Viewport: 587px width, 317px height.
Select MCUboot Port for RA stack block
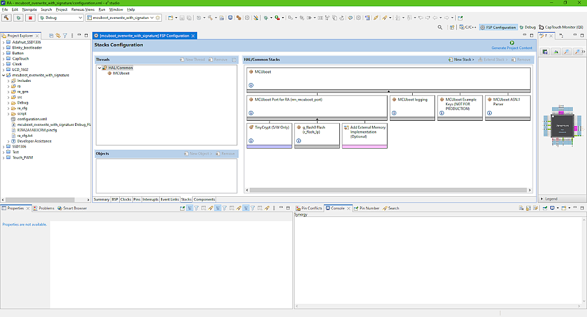pos(316,108)
